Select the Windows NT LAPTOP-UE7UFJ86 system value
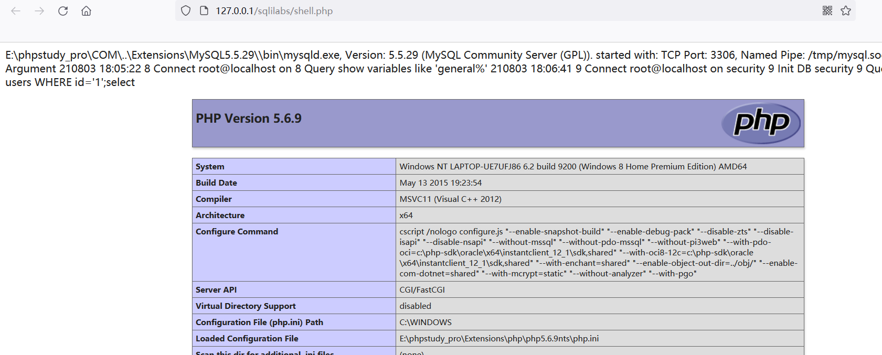This screenshot has width=882, height=355. tap(573, 167)
